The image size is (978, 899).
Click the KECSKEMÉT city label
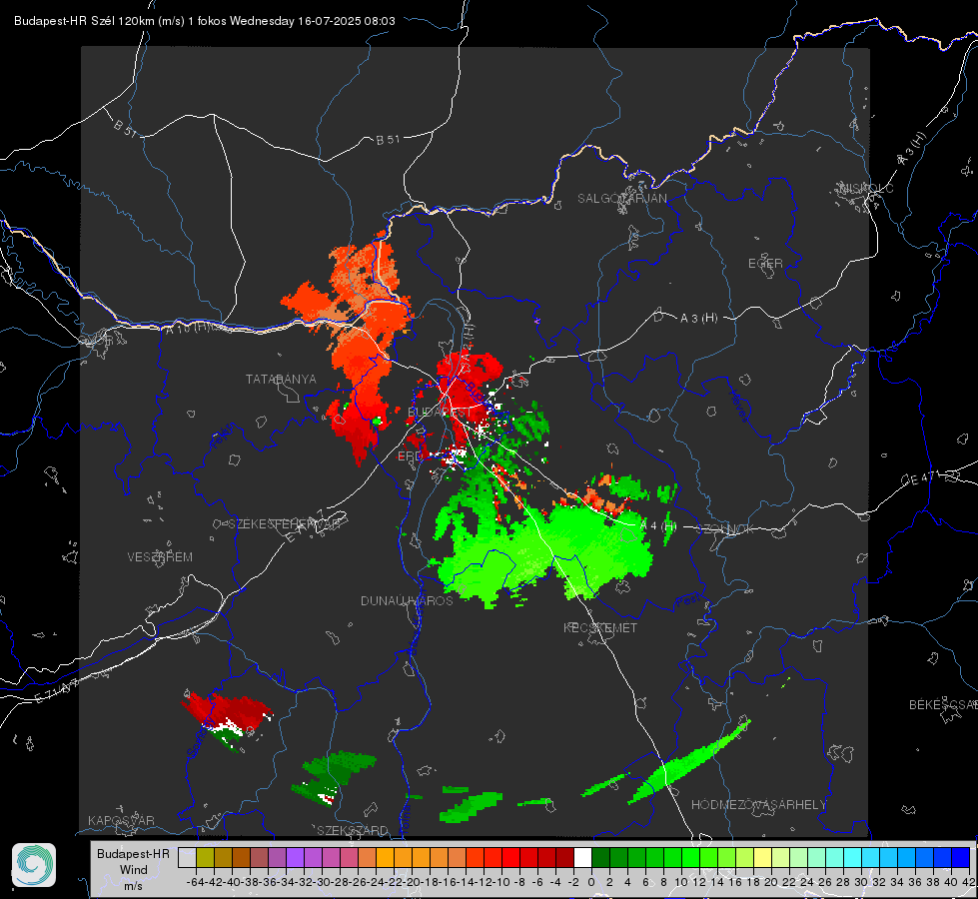[600, 627]
